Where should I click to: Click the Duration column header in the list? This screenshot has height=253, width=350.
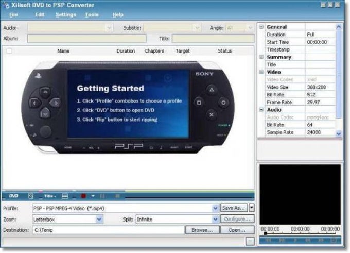[126, 51]
